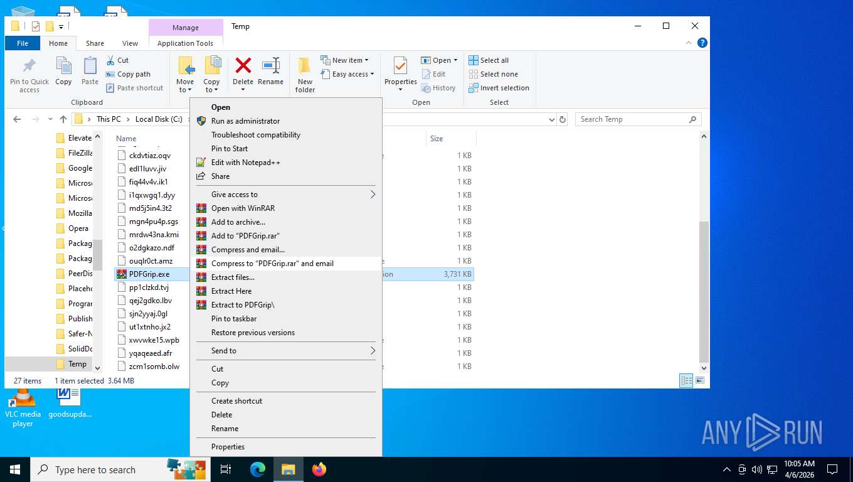Click the Copy ribbon icon
The image size is (853, 482).
tap(63, 66)
